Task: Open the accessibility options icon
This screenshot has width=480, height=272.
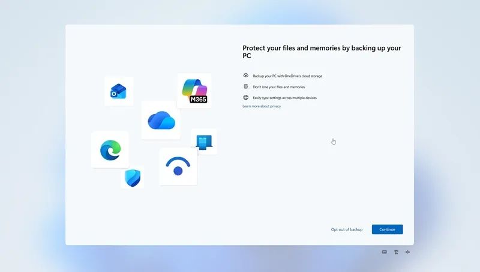Action: pyautogui.click(x=396, y=252)
